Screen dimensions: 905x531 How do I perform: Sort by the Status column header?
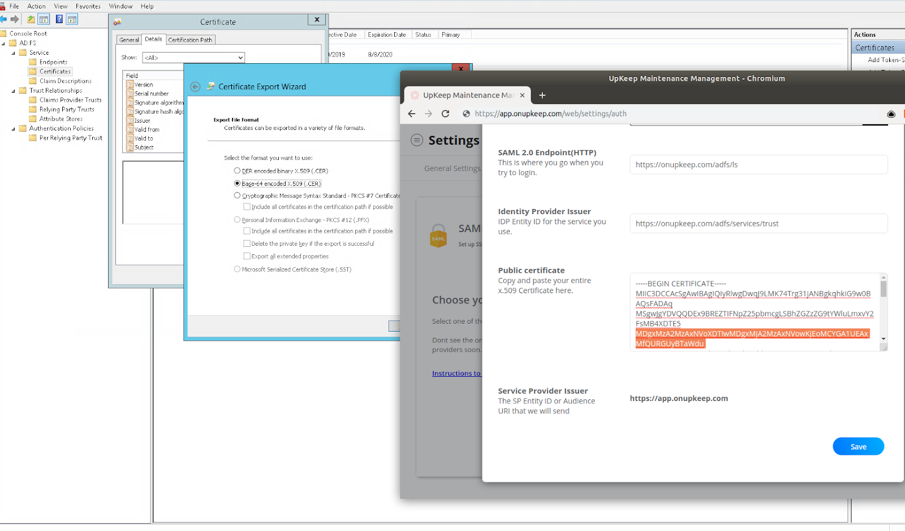[x=423, y=35]
